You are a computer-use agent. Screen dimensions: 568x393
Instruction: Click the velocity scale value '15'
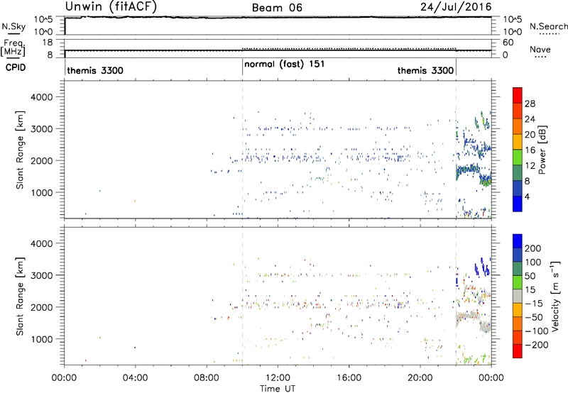[530, 290]
